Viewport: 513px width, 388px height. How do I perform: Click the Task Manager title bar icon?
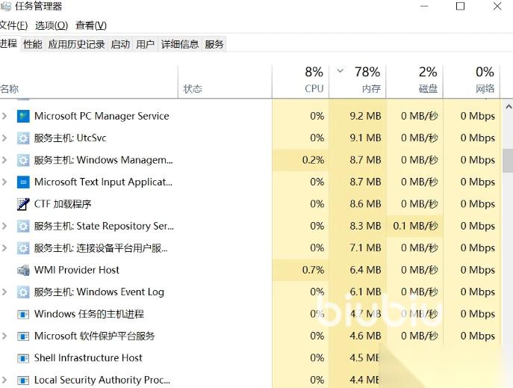pos(6,6)
